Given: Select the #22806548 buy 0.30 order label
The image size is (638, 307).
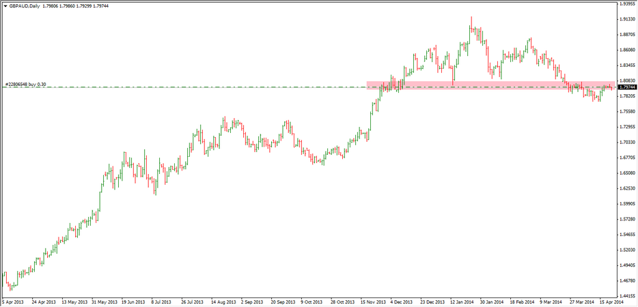Looking at the screenshot, I should pyautogui.click(x=26, y=84).
